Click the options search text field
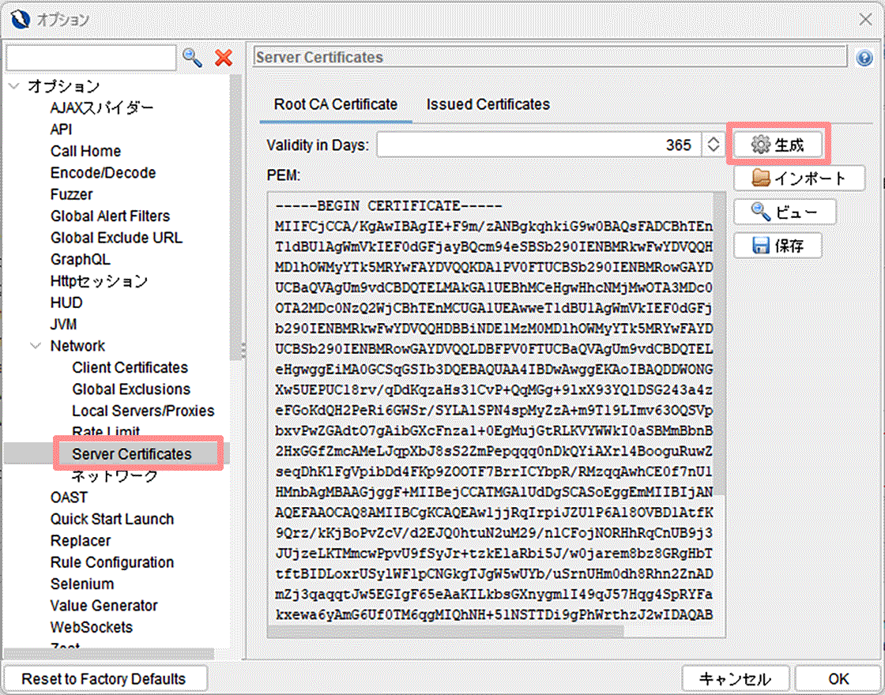 coord(91,58)
